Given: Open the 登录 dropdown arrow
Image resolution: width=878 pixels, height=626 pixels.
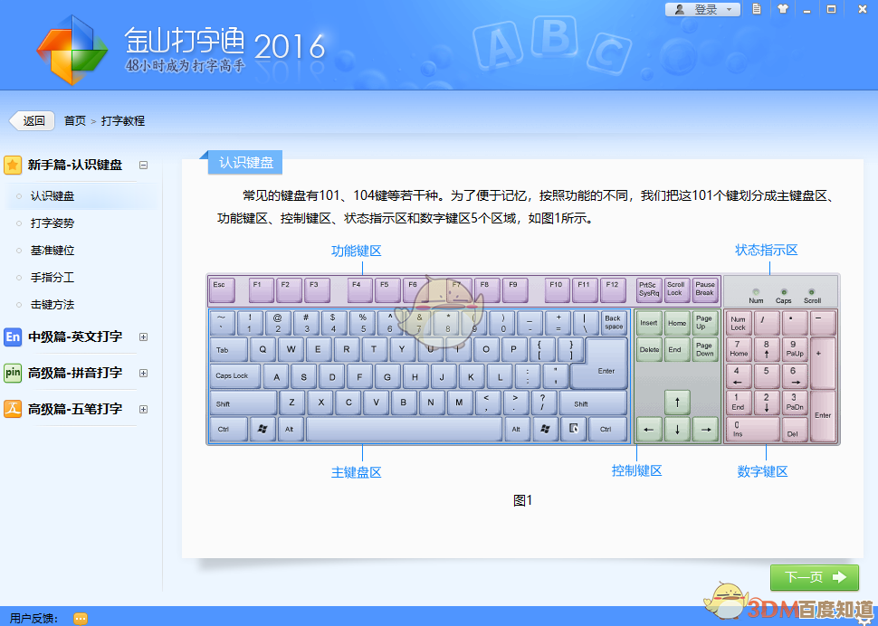Looking at the screenshot, I should click(730, 9).
